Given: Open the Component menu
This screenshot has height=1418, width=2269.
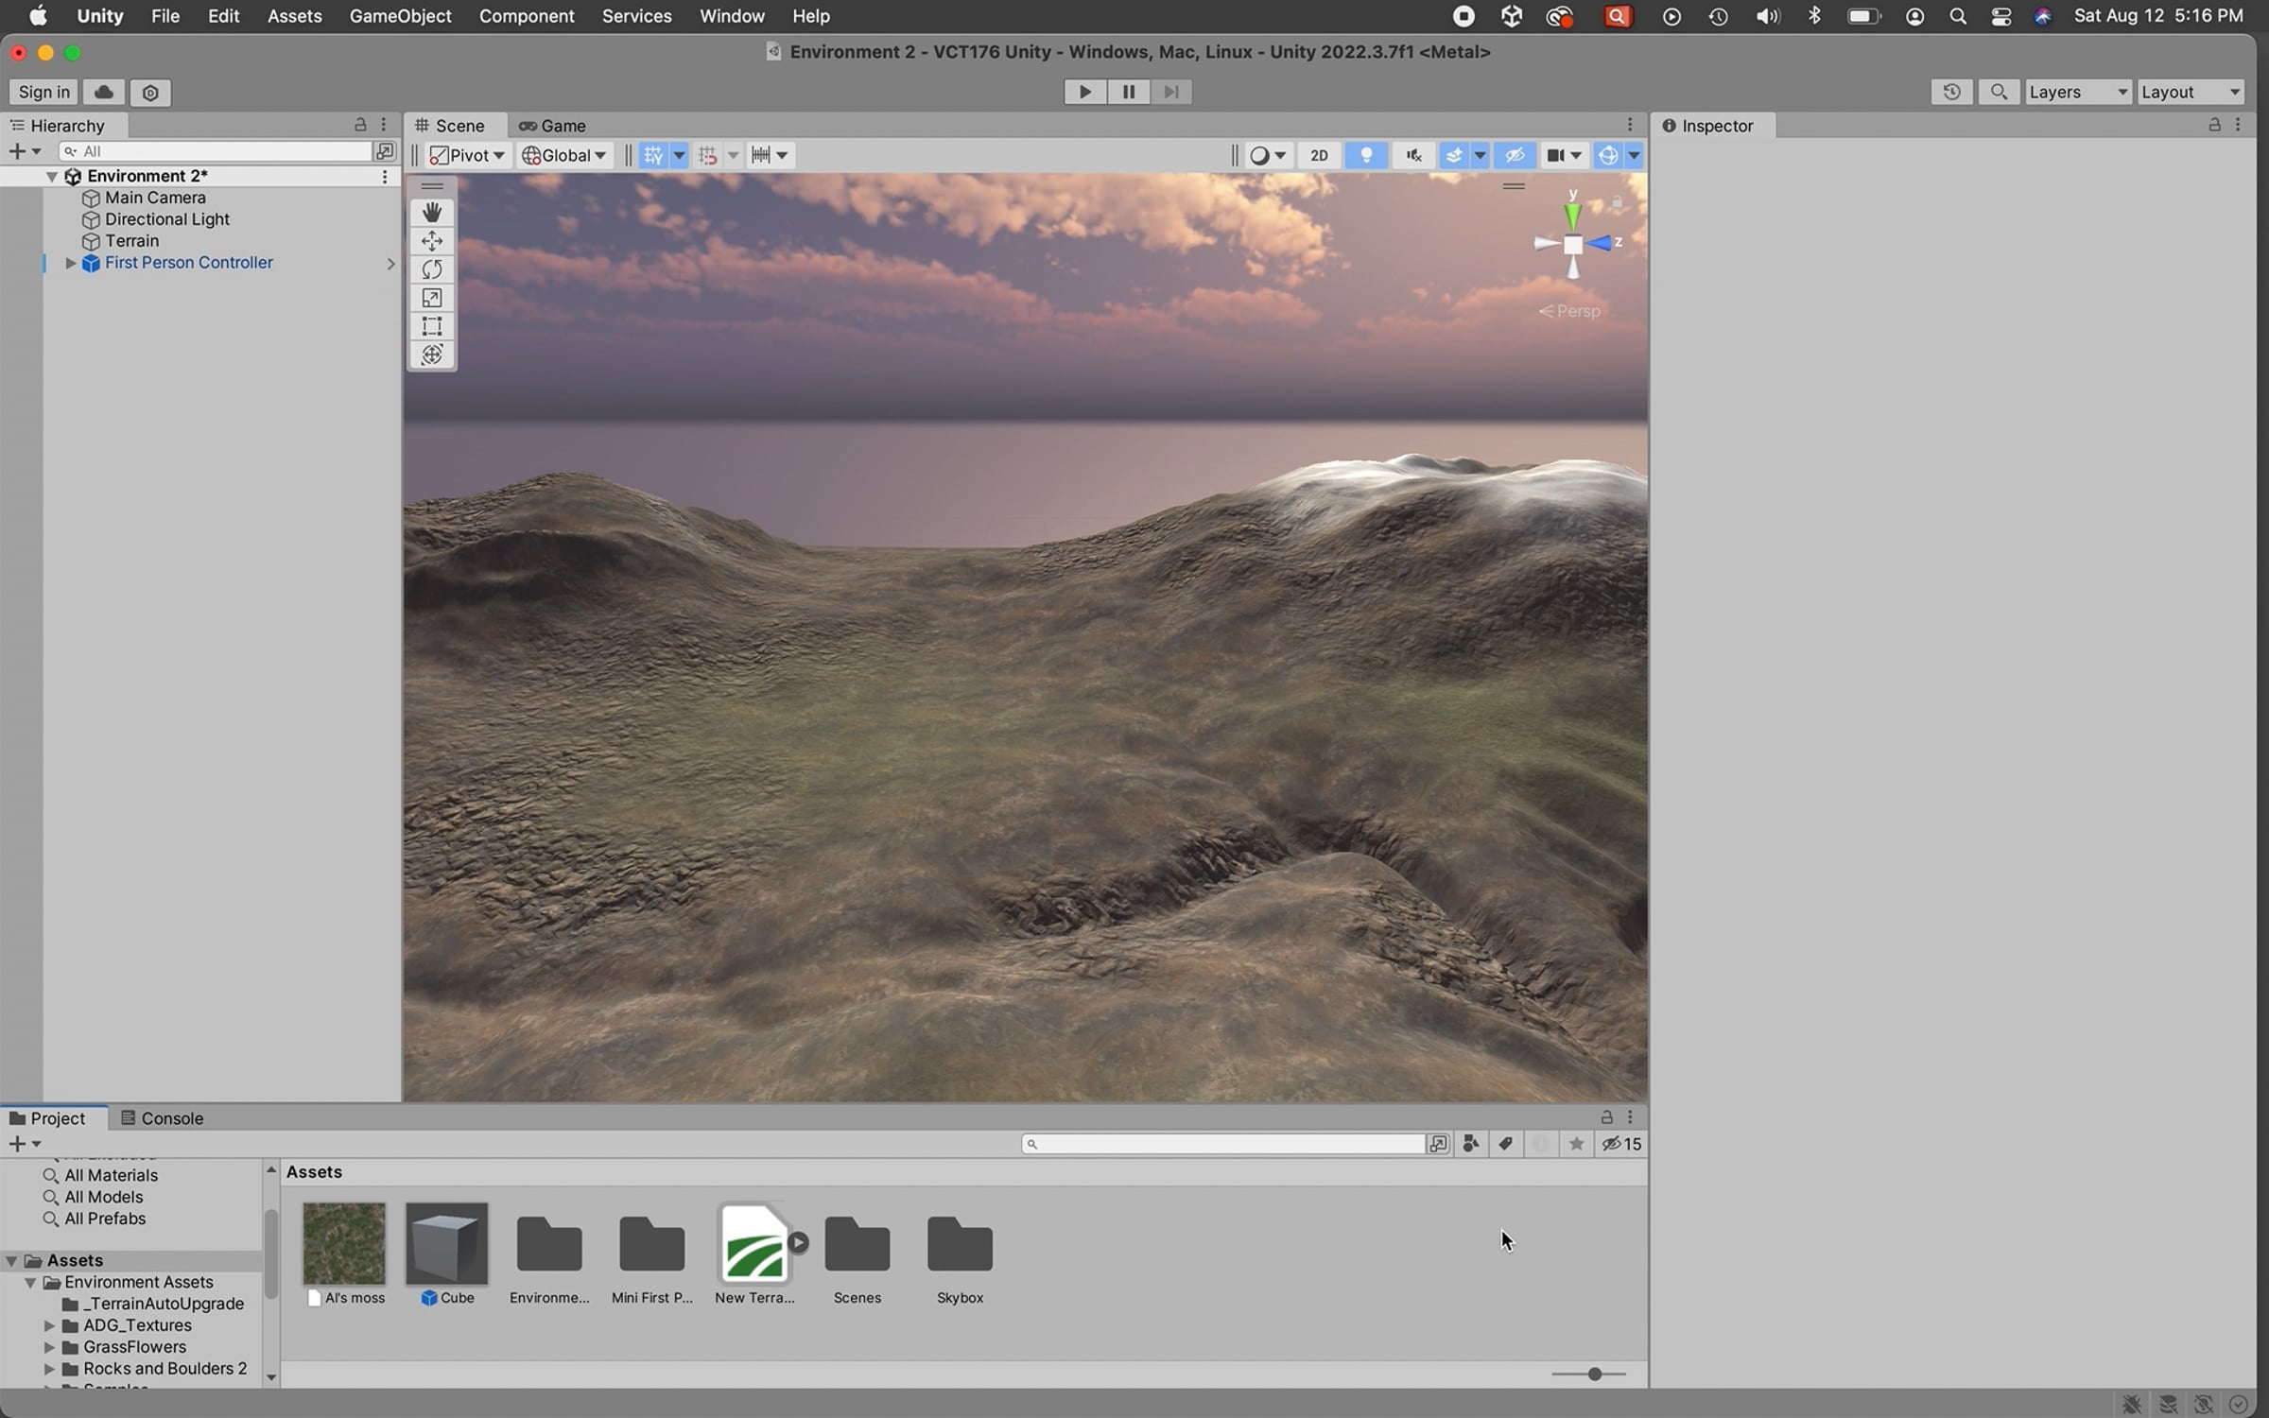Looking at the screenshot, I should click(527, 16).
